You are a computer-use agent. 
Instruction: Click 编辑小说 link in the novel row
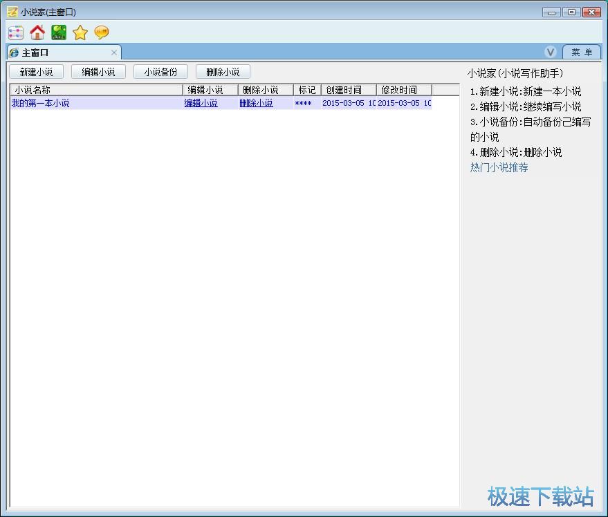[x=201, y=103]
